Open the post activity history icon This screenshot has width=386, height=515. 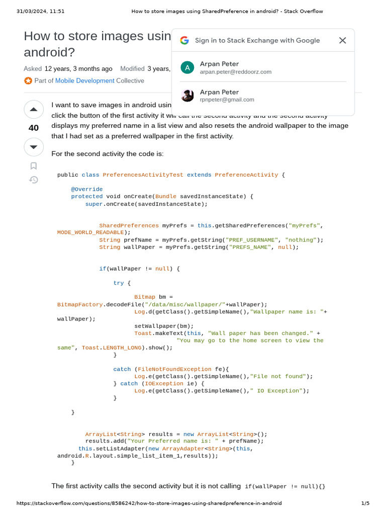[x=34, y=180]
